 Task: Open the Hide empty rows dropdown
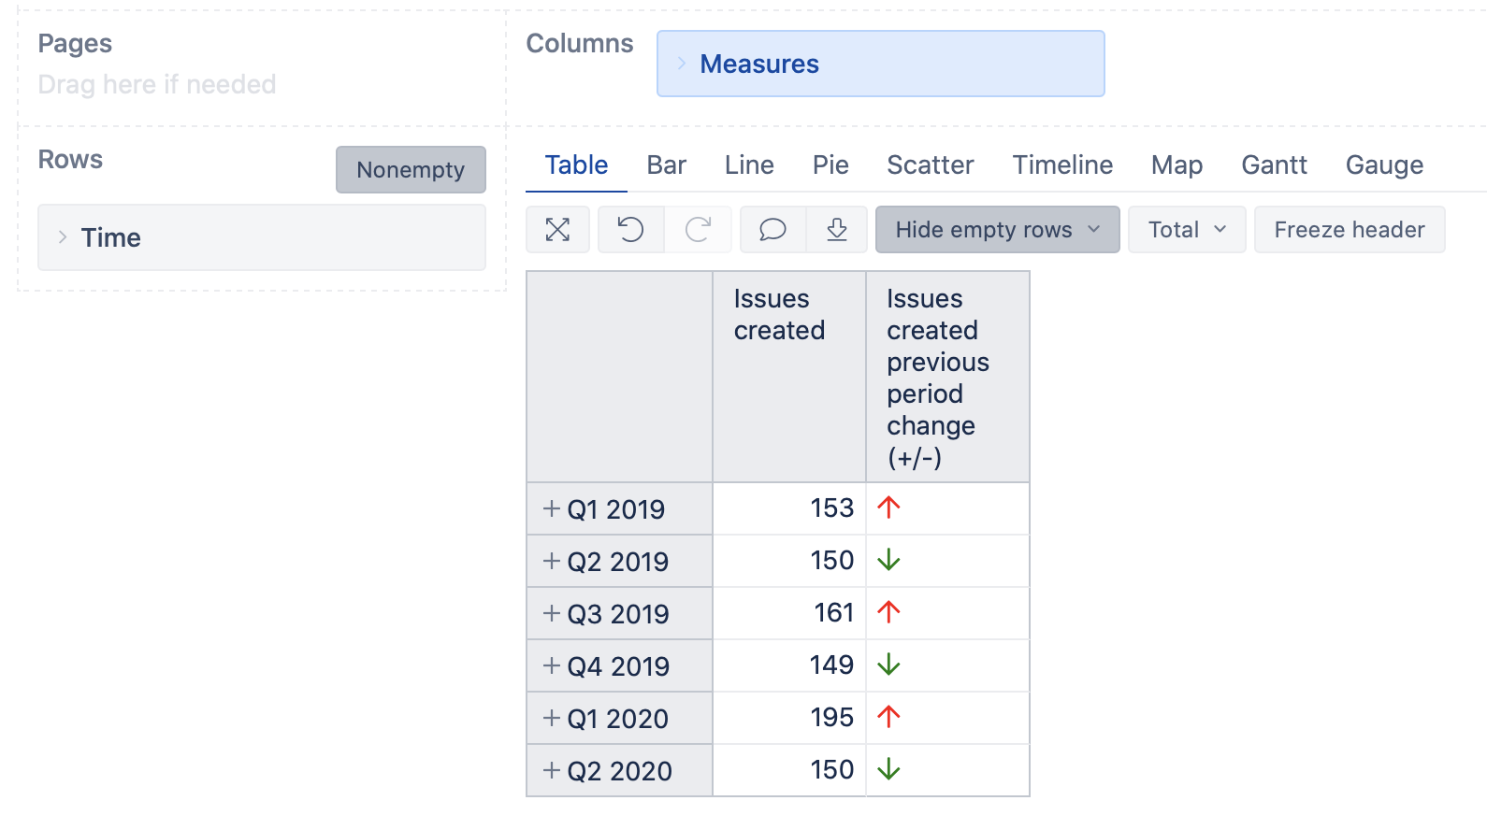tap(997, 230)
